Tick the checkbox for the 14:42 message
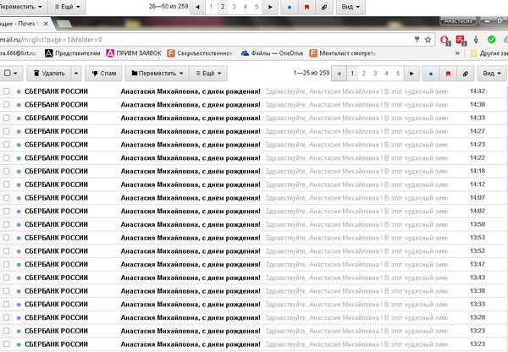This screenshot has width=508, height=352. point(7,91)
